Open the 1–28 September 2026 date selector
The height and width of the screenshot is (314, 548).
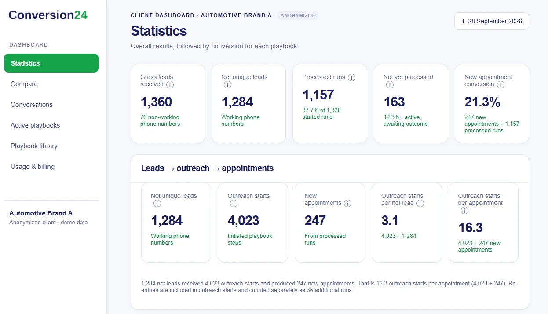click(492, 21)
